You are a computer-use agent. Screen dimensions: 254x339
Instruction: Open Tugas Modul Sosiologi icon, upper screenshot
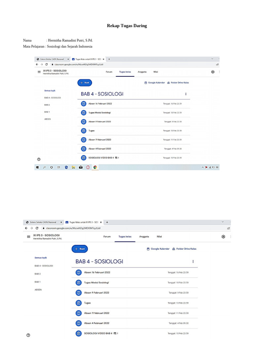(x=84, y=113)
